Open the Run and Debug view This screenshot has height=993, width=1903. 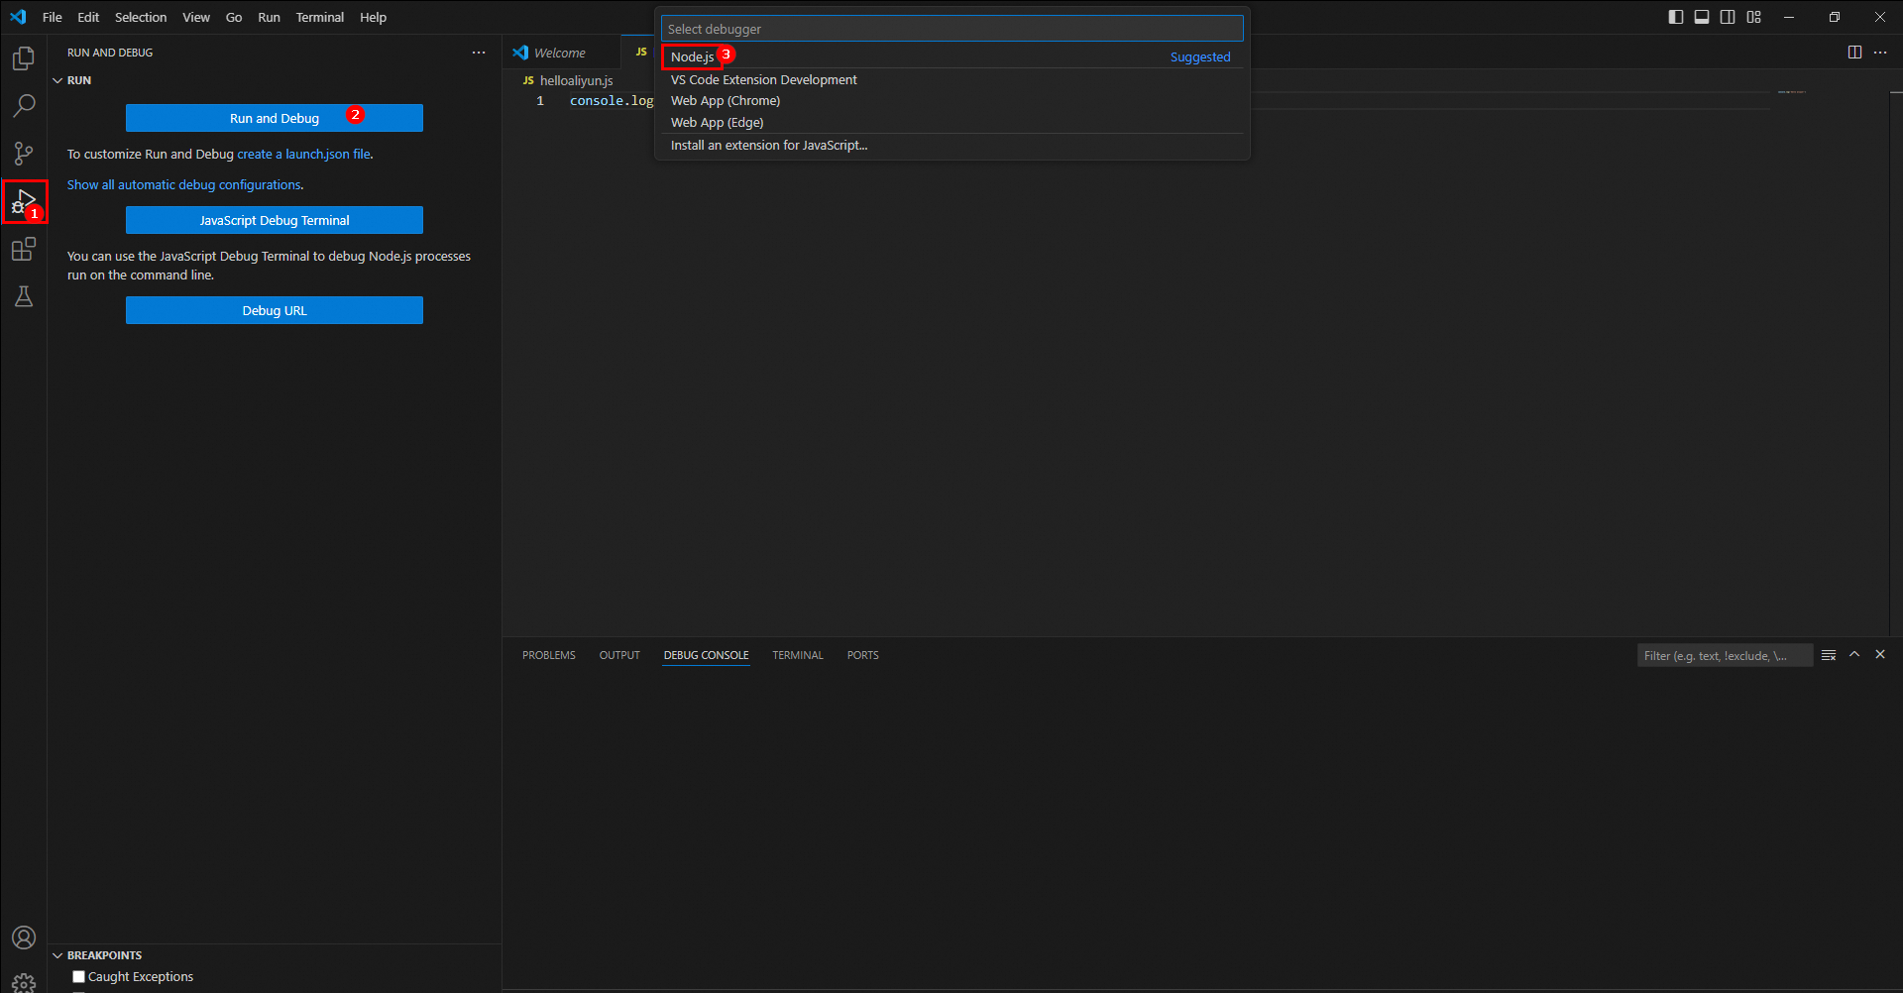24,201
